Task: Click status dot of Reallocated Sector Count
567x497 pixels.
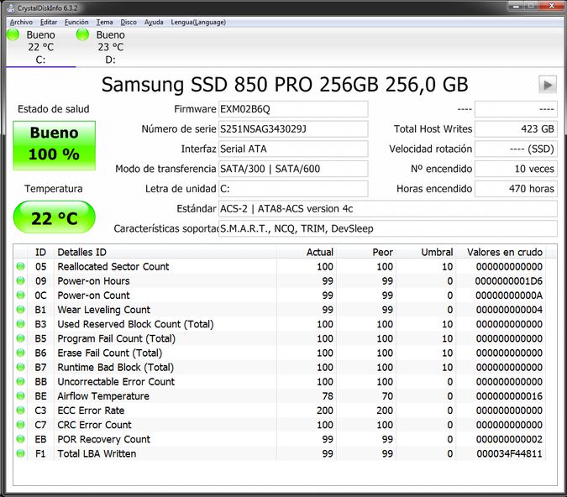Action: pyautogui.click(x=21, y=266)
